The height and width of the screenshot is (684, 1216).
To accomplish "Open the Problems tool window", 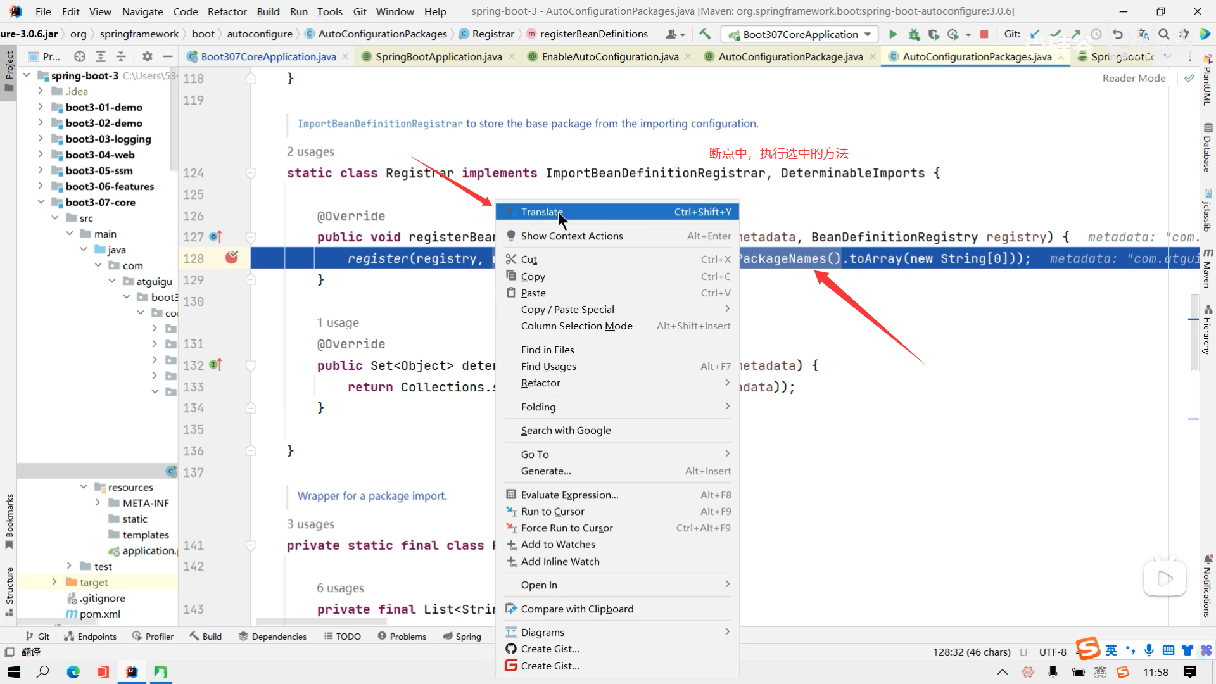I will (402, 636).
